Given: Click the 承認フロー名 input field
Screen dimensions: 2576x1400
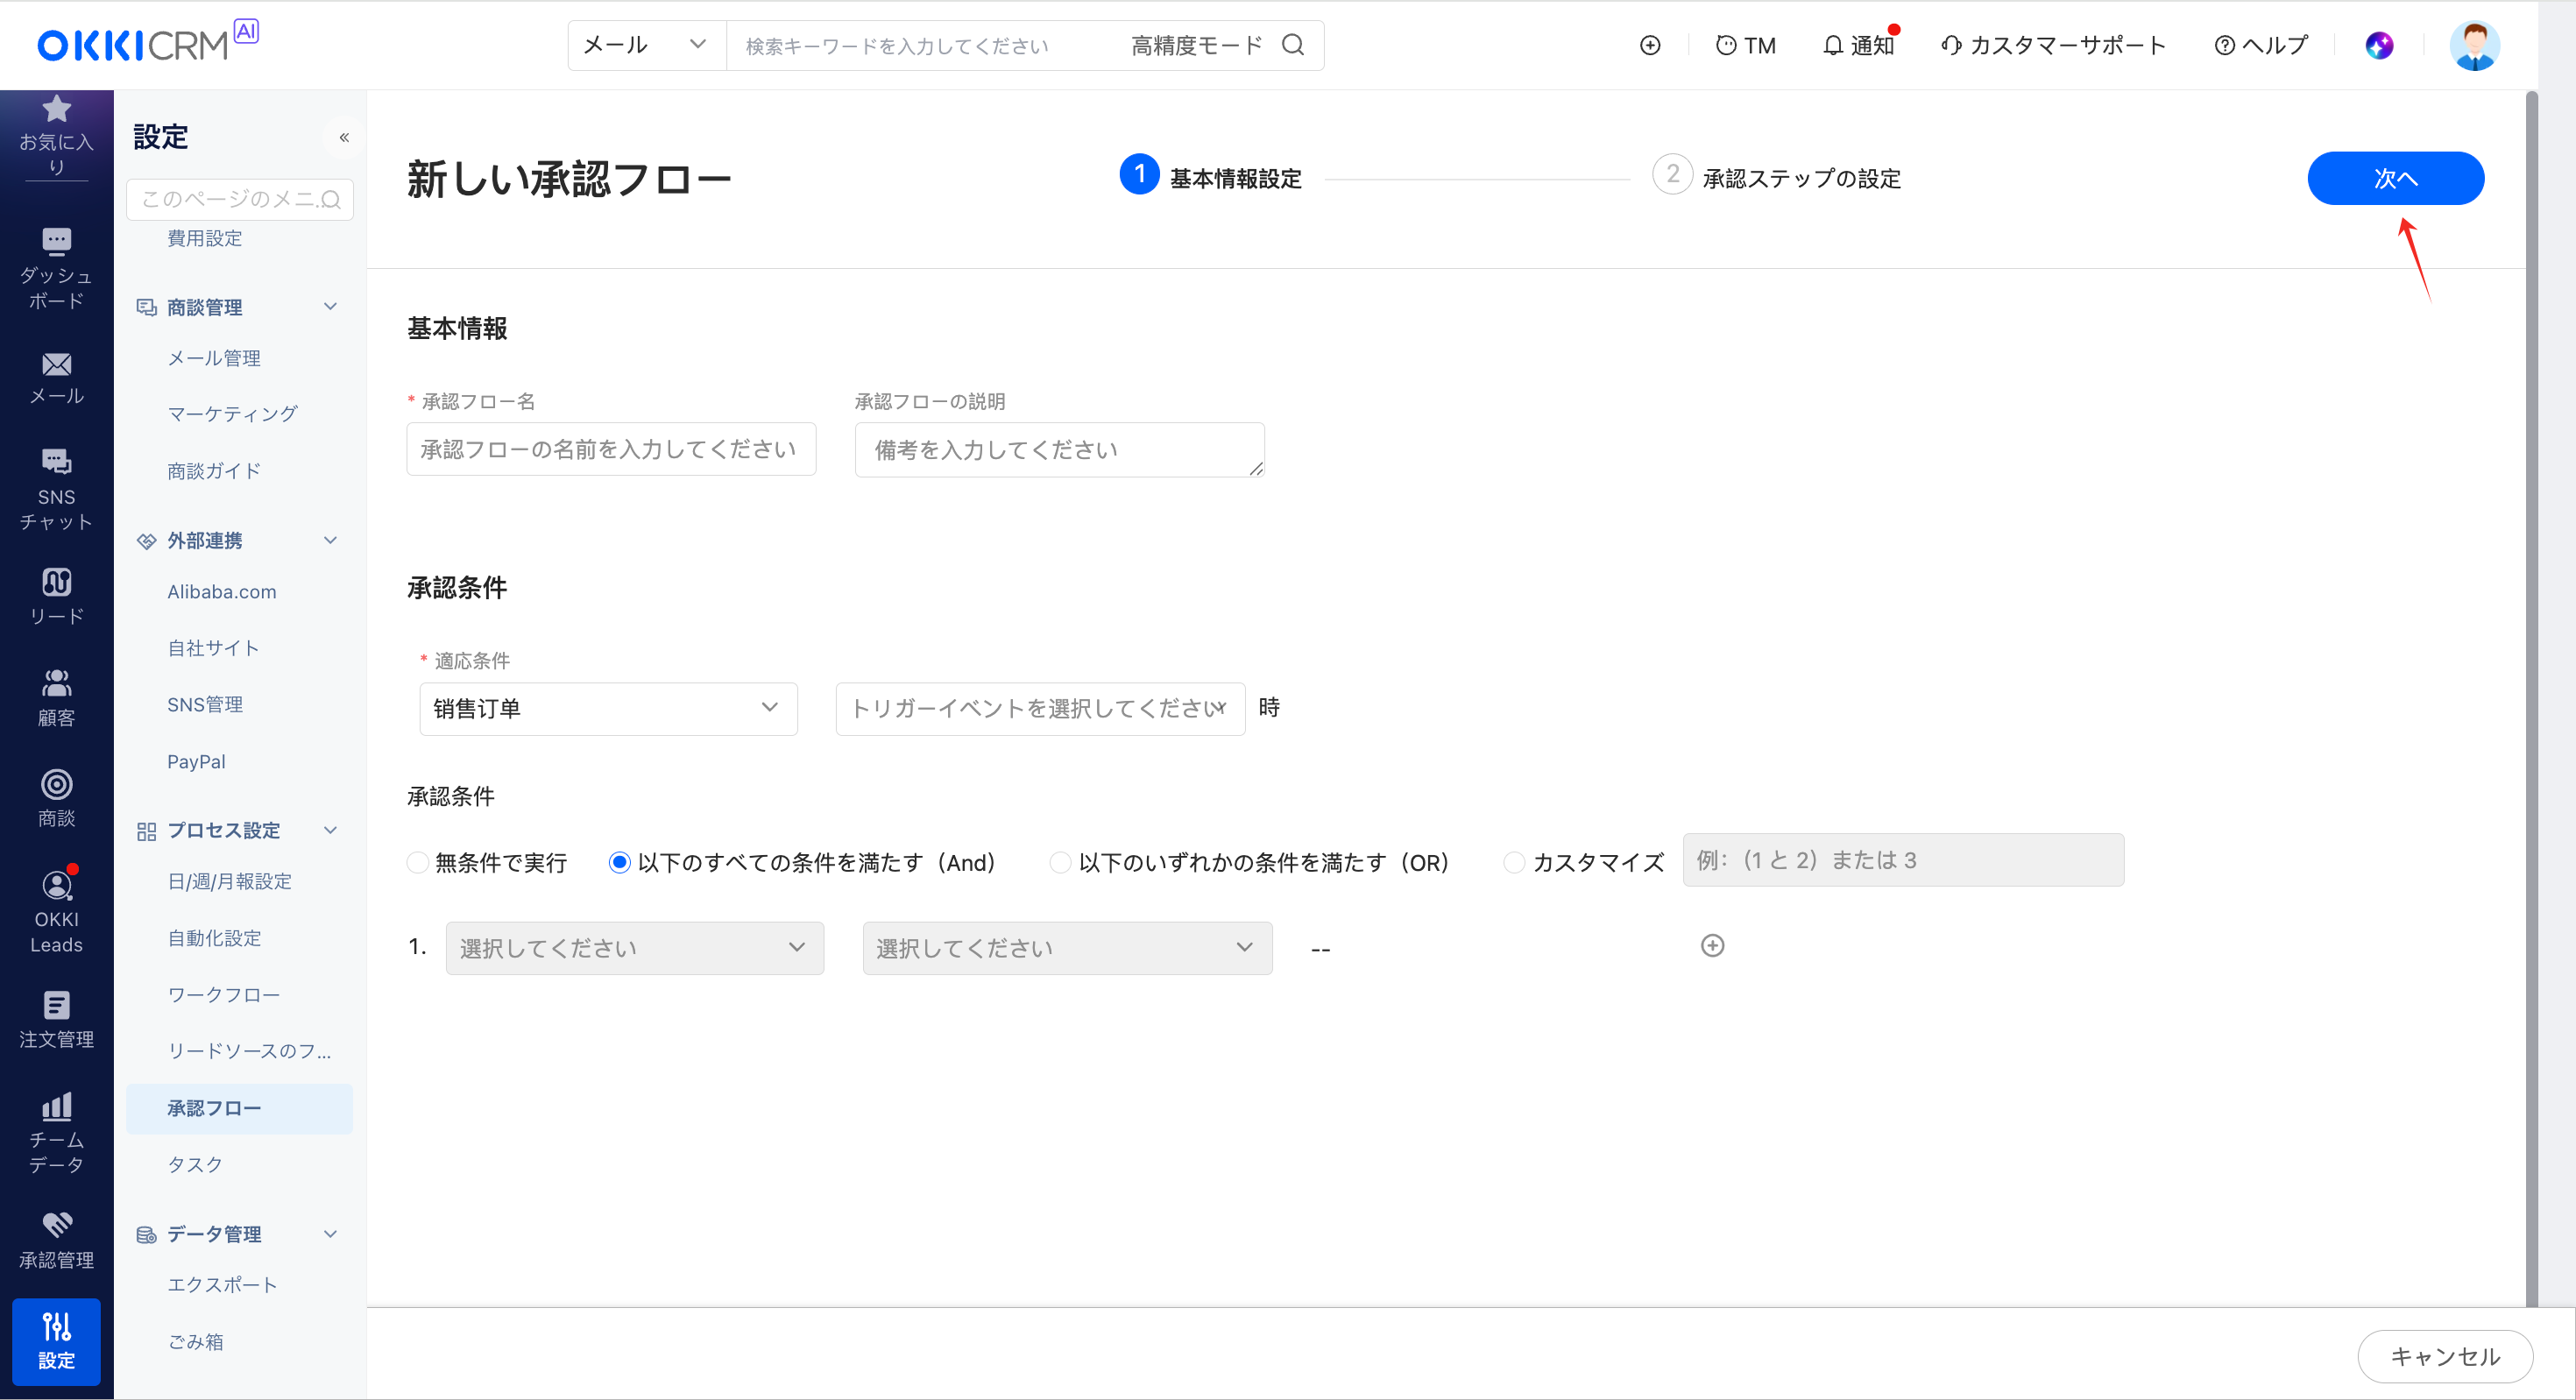Looking at the screenshot, I should [611, 449].
